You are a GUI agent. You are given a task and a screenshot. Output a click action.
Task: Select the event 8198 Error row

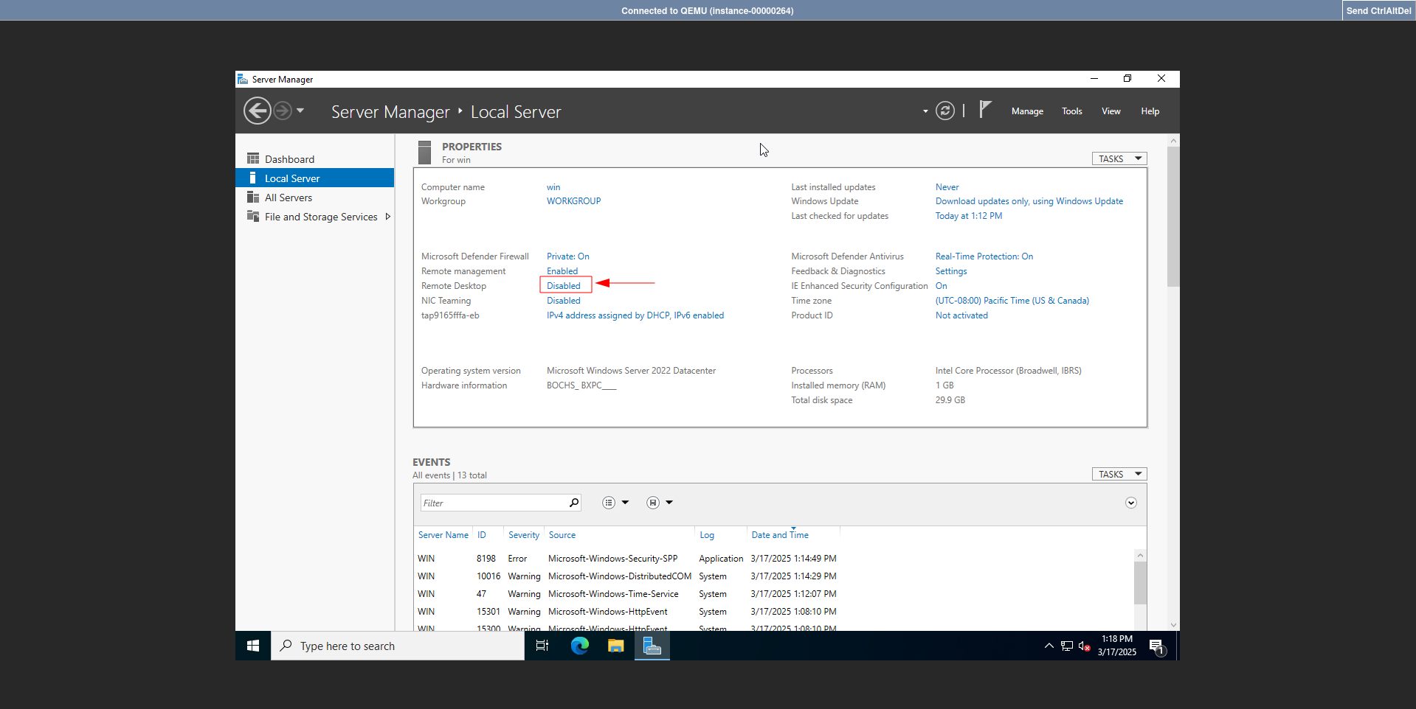(x=774, y=559)
